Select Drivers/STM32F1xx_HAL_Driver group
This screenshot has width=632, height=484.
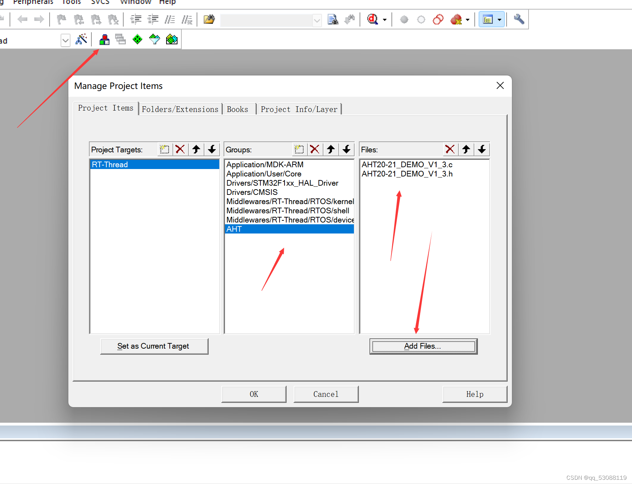pyautogui.click(x=289, y=183)
